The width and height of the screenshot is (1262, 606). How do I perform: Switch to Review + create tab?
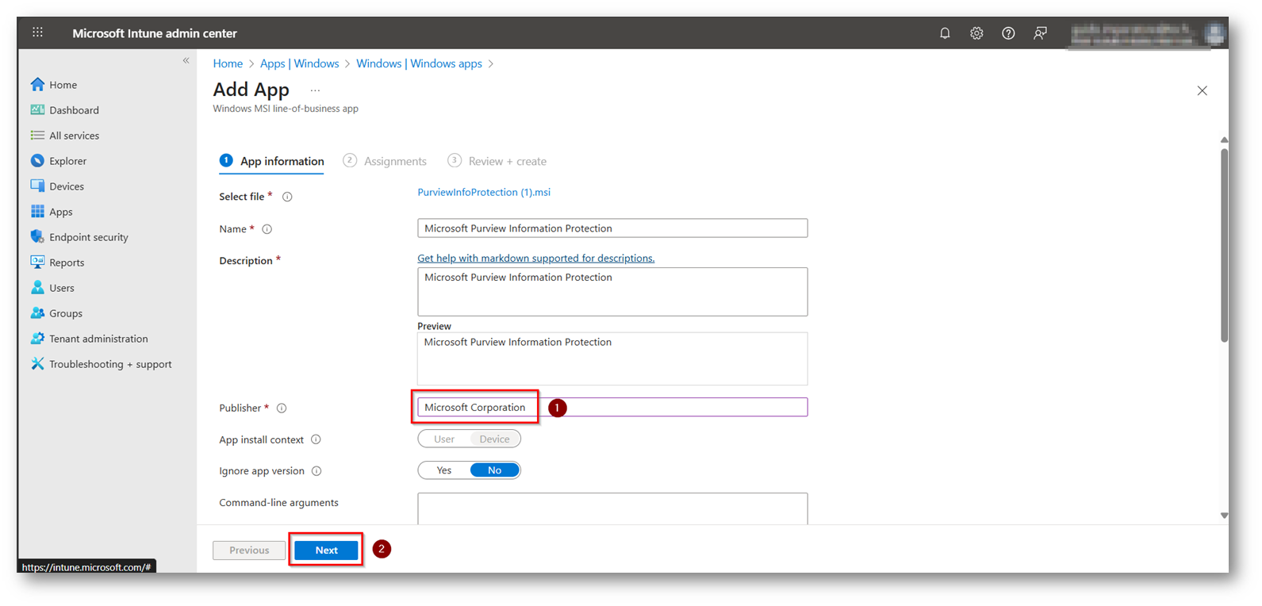(497, 161)
